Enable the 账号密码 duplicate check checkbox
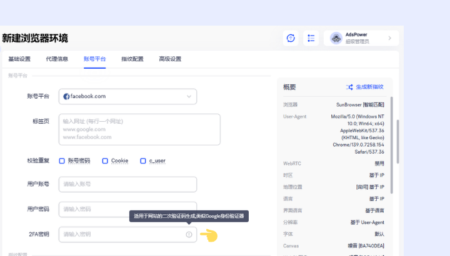Image resolution: width=450 pixels, height=256 pixels. click(x=62, y=161)
